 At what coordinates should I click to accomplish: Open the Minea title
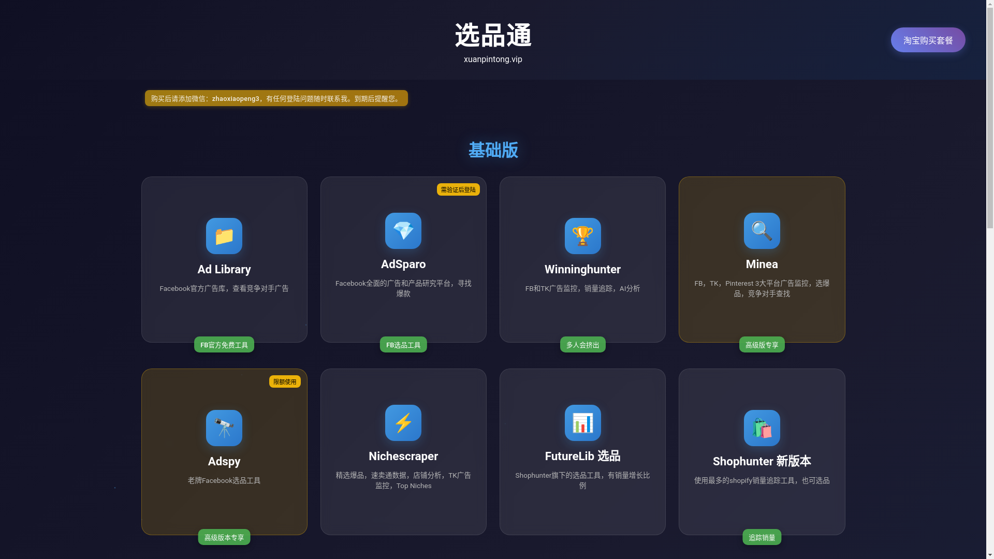762,264
